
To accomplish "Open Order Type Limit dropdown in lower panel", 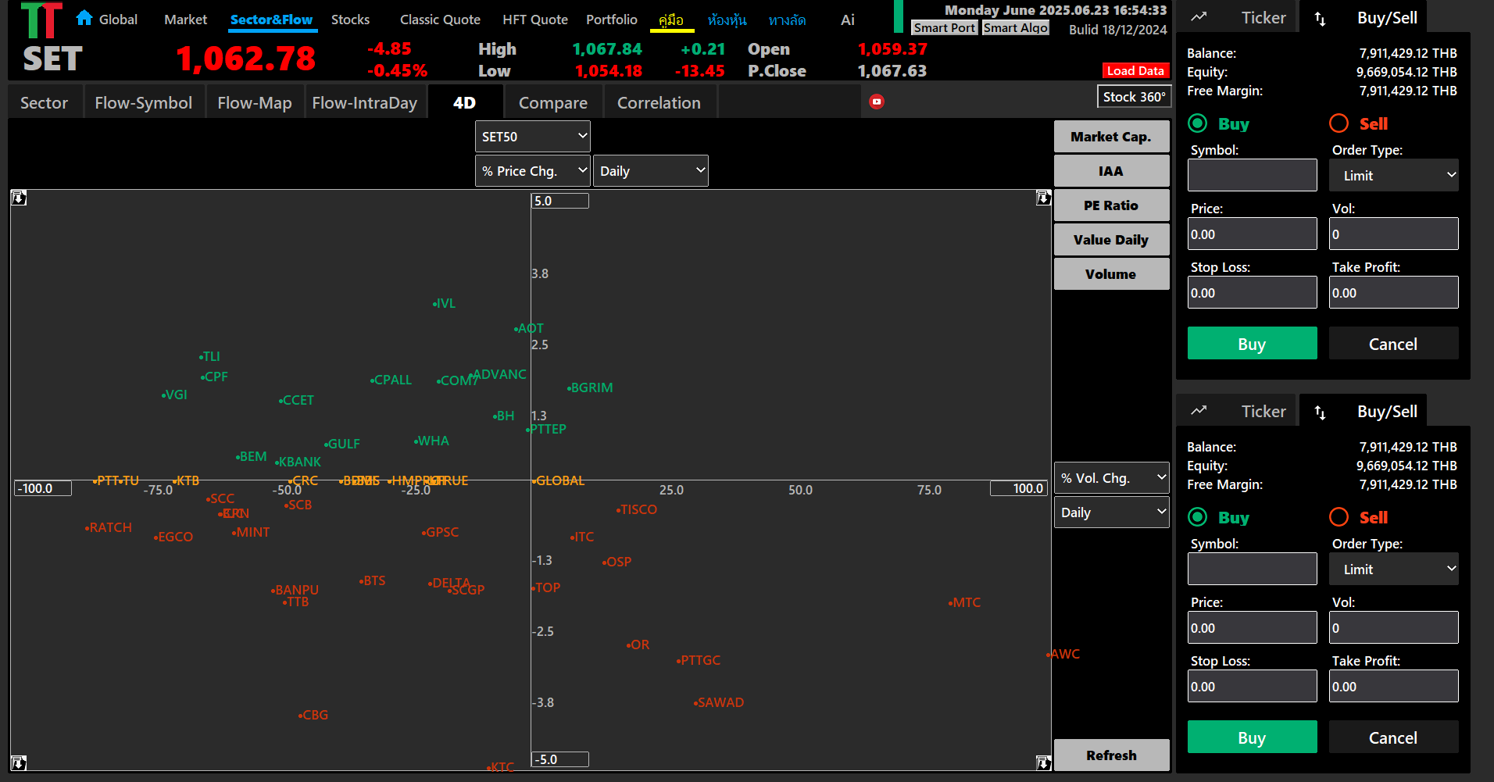I will click(1394, 570).
